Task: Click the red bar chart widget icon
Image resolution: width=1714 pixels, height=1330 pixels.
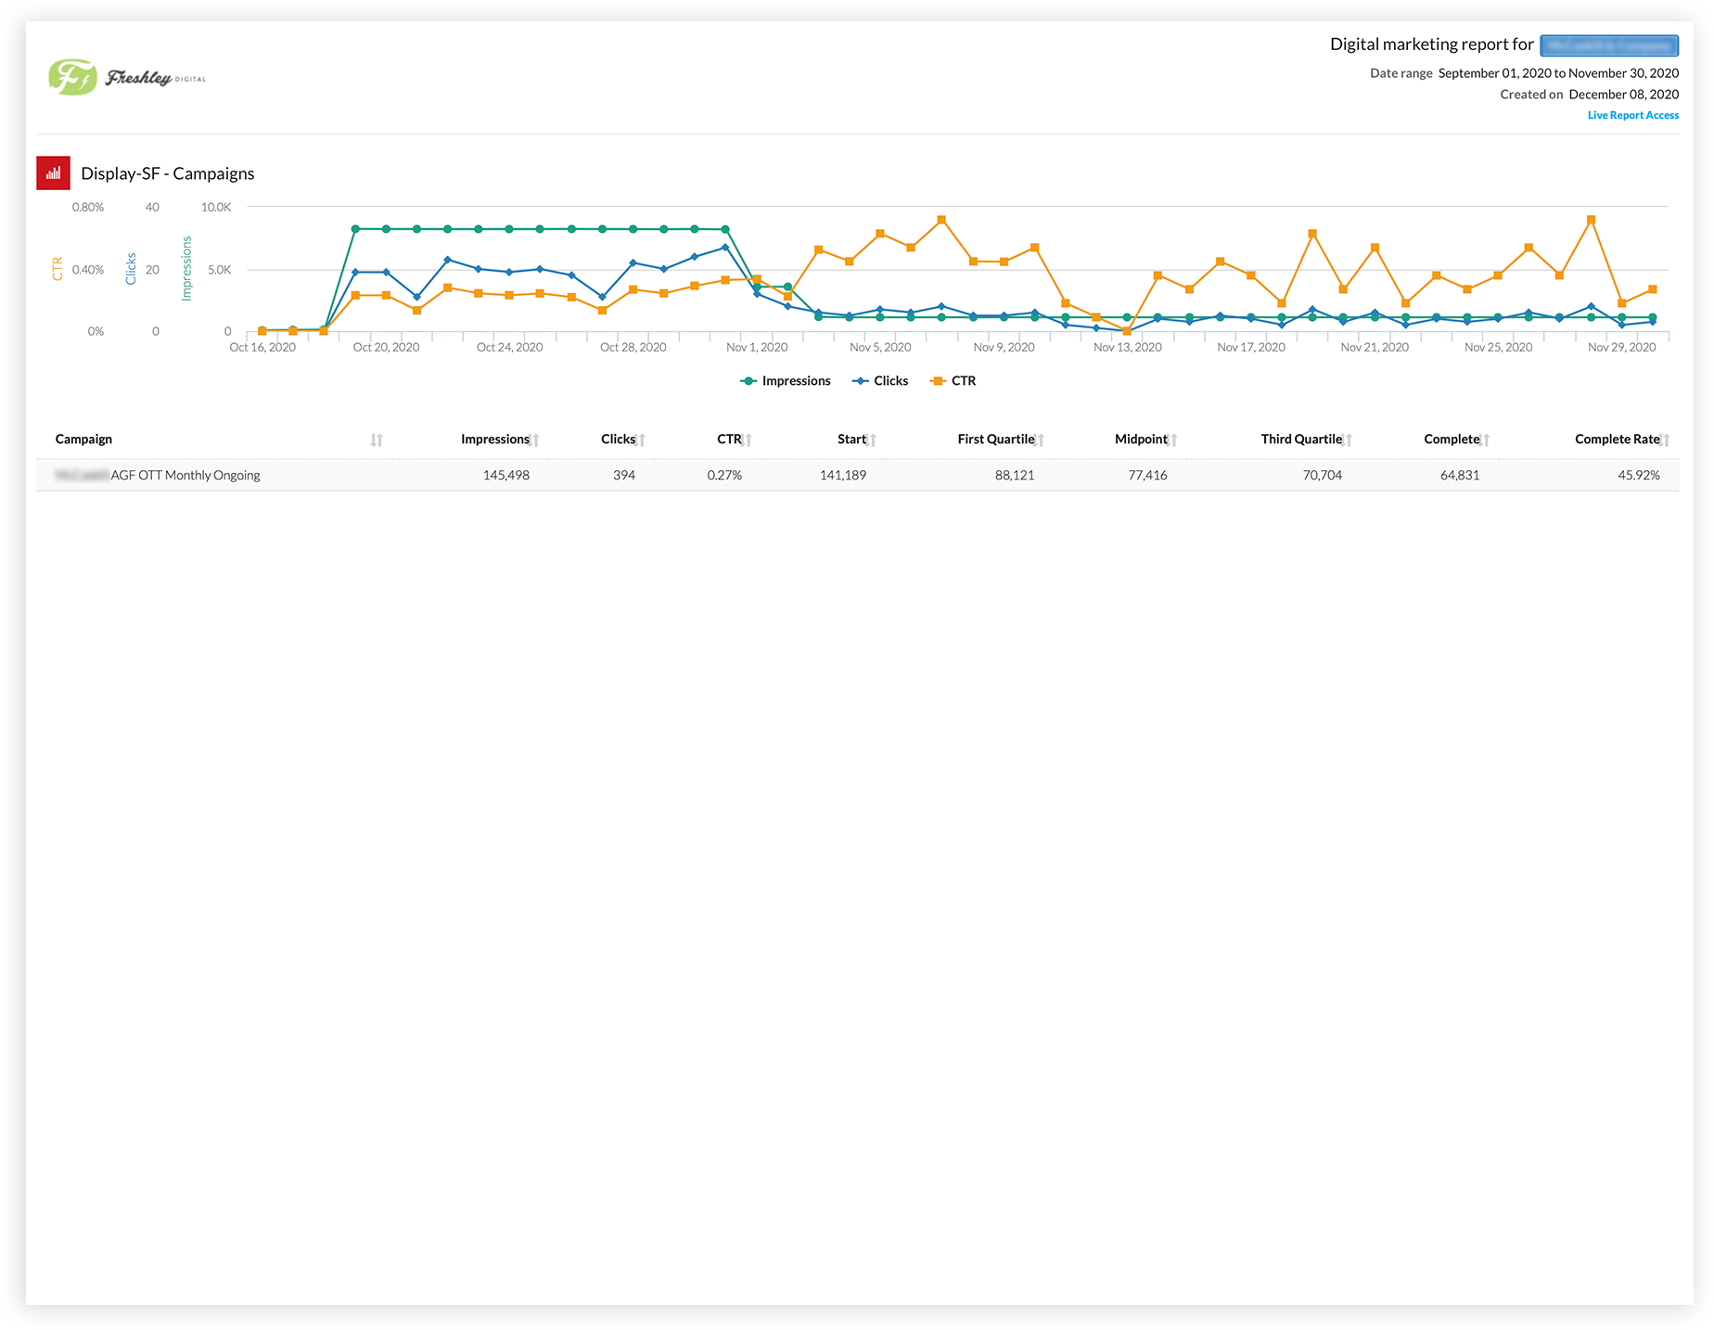Action: [x=53, y=173]
